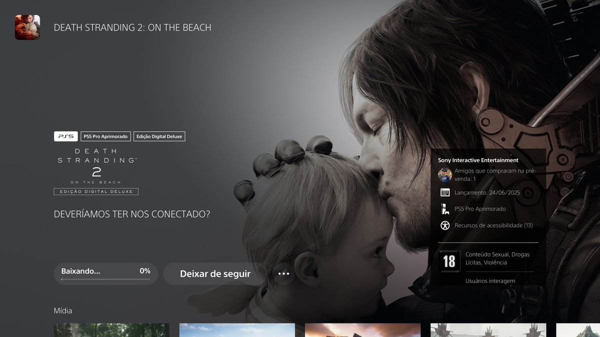Click the PS5 platform badge
The width and height of the screenshot is (600, 337).
coord(66,136)
